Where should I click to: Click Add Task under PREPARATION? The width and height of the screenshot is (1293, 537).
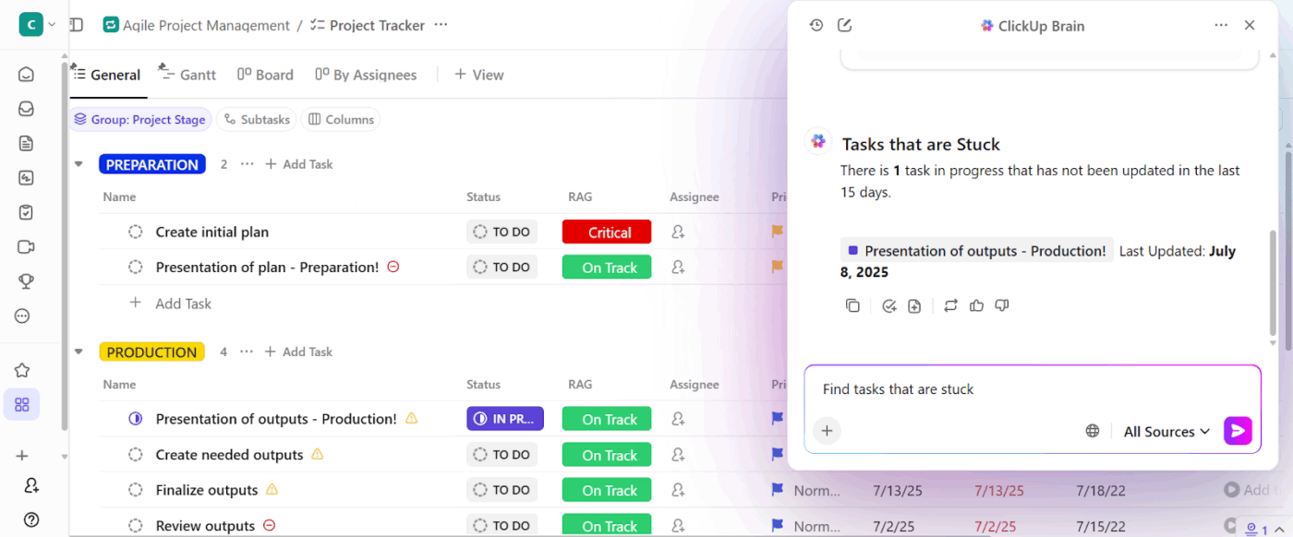[299, 163]
